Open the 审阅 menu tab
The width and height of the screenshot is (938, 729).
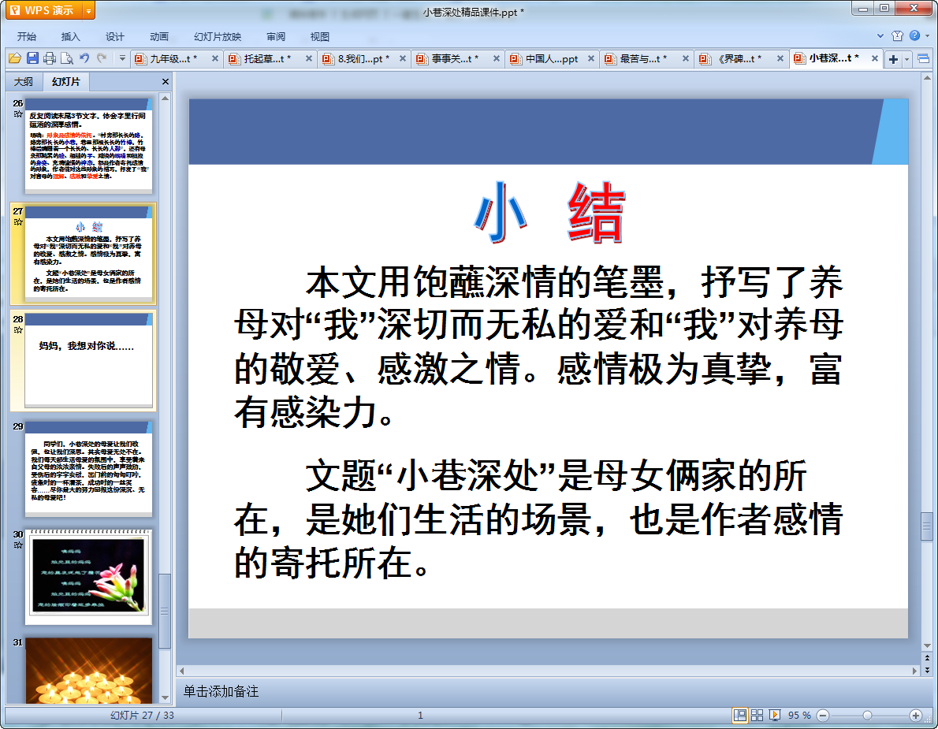point(276,36)
